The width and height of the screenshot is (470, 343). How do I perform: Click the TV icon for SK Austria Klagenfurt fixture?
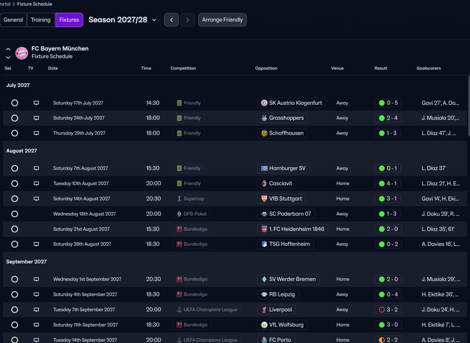[x=36, y=103]
